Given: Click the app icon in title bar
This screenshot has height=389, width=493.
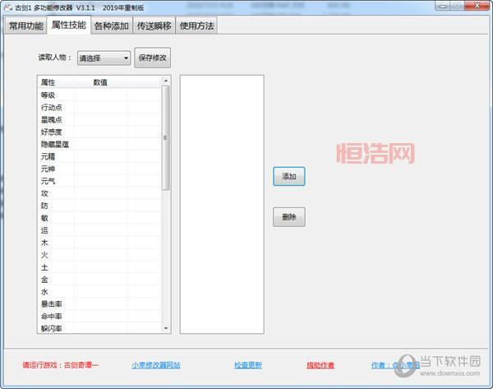Looking at the screenshot, I should (7, 7).
